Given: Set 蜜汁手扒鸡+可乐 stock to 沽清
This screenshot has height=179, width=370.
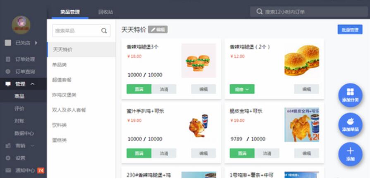Looking at the screenshot, I should 164,153.
